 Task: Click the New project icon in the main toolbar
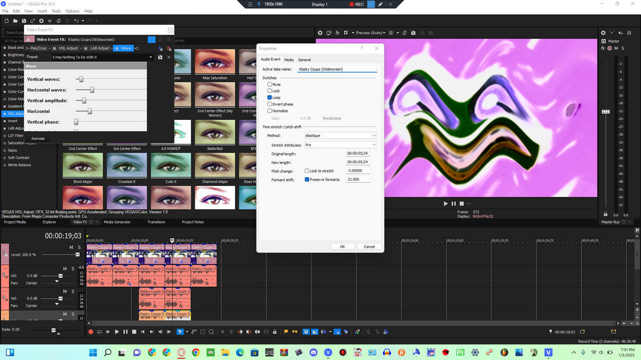[x=6, y=21]
